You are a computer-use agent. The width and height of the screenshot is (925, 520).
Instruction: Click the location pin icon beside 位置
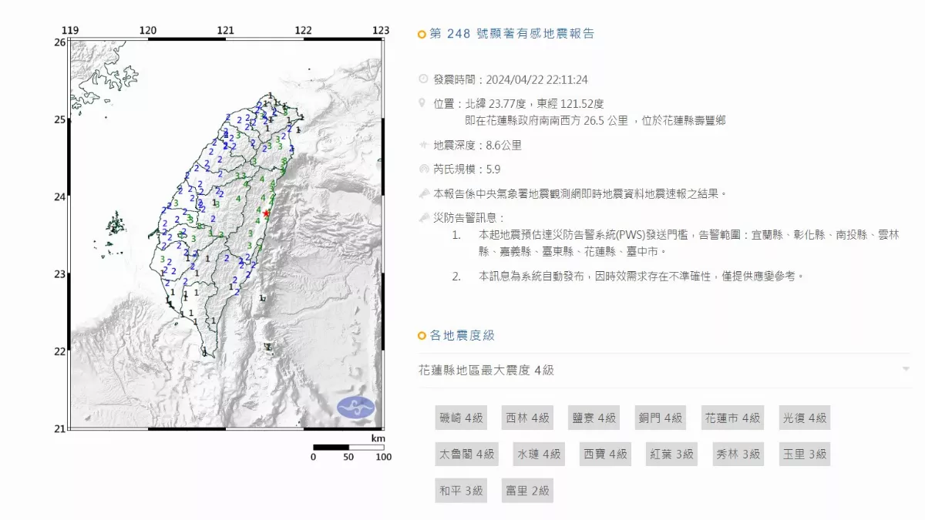[x=422, y=102]
